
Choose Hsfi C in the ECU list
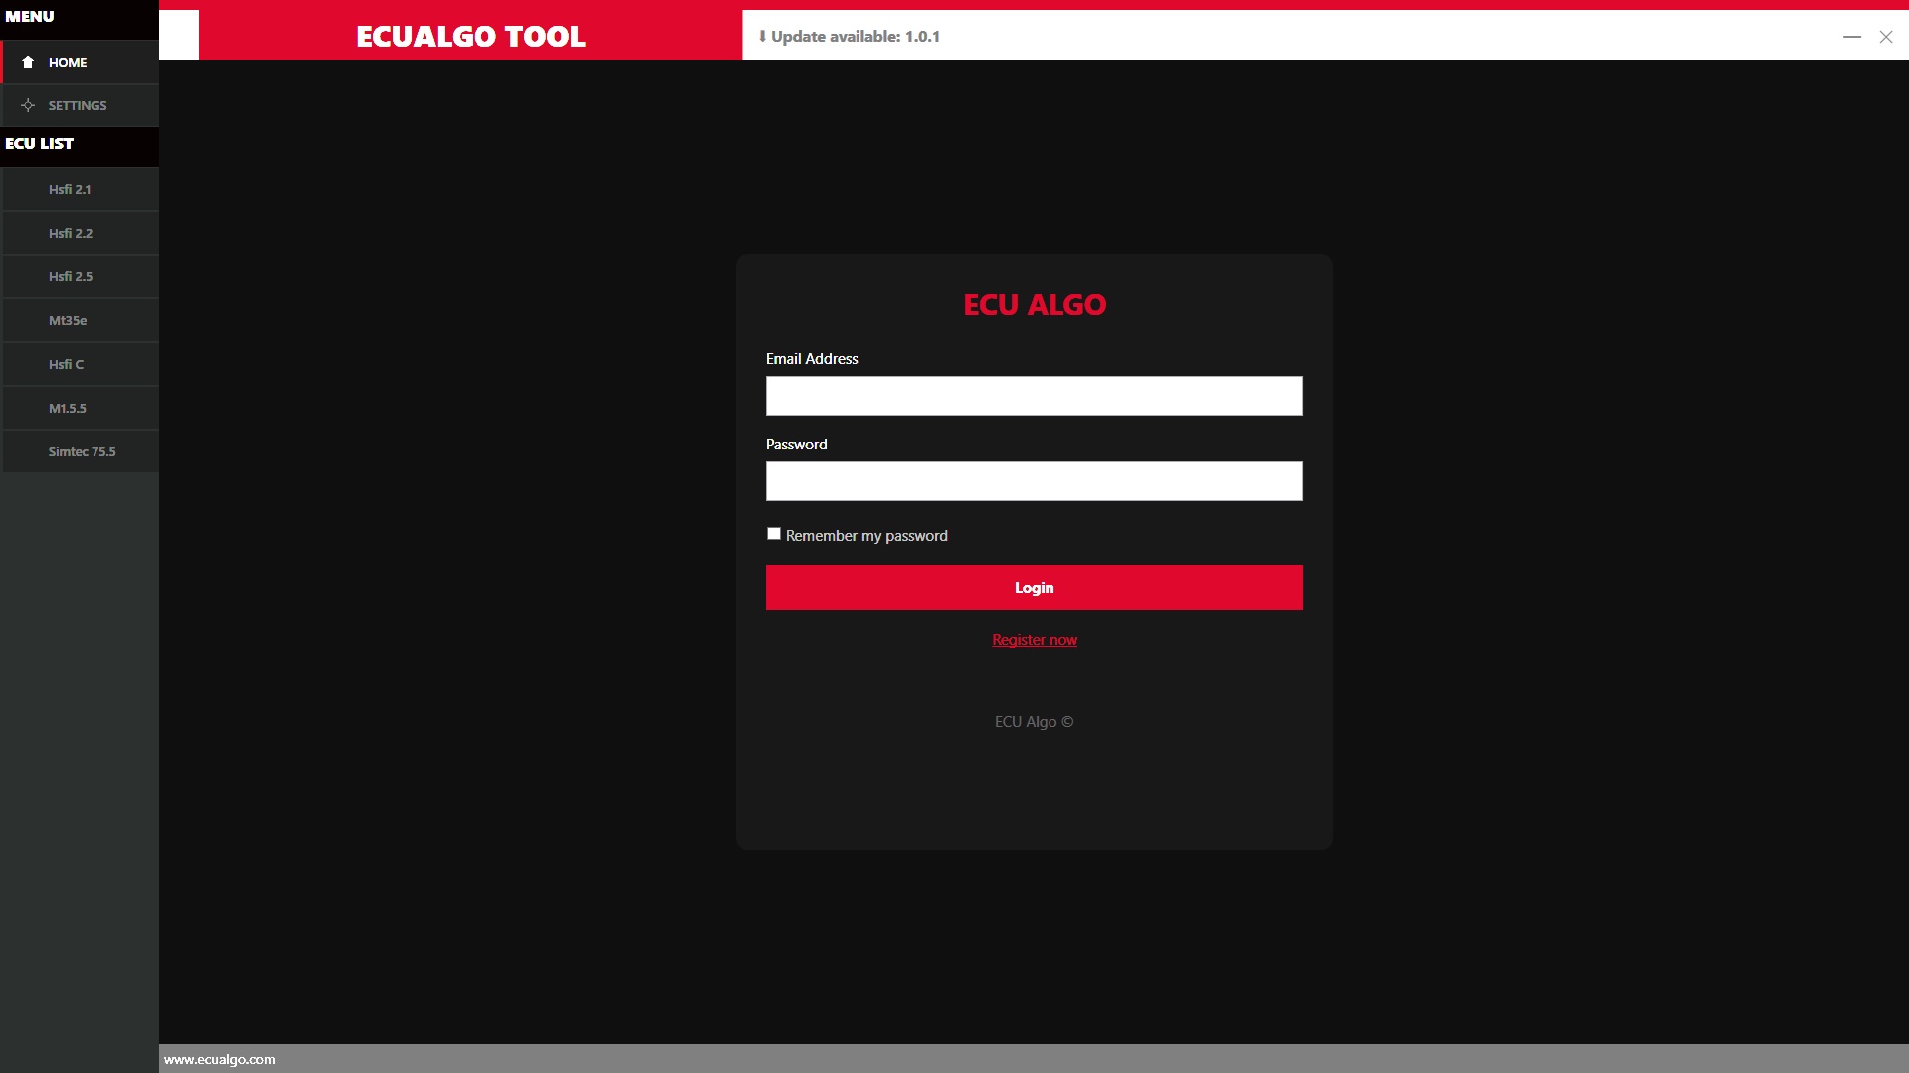[x=80, y=364]
